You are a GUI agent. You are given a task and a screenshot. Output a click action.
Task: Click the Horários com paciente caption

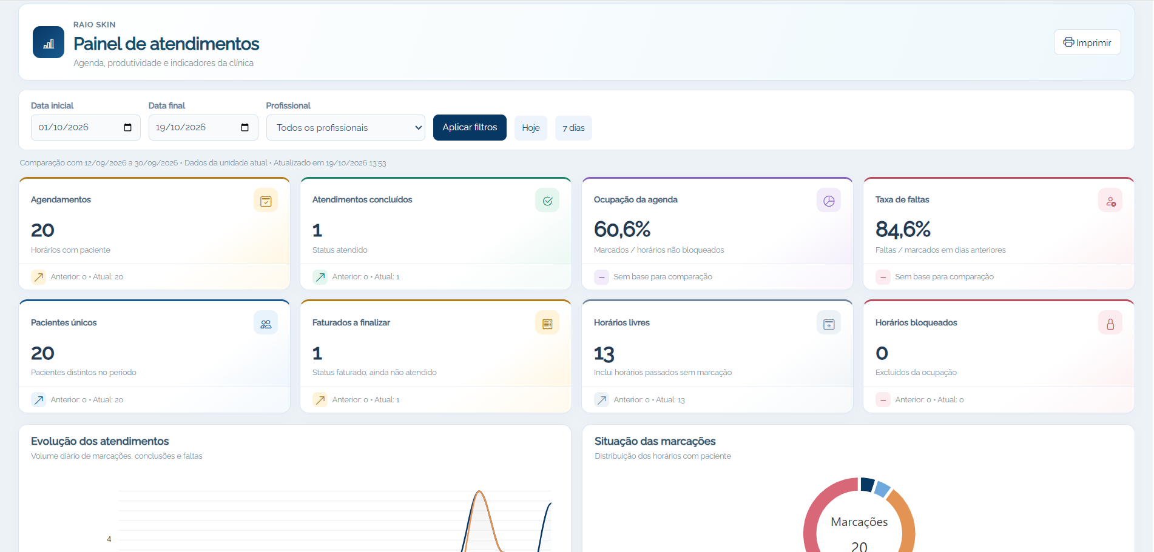pyautogui.click(x=70, y=250)
